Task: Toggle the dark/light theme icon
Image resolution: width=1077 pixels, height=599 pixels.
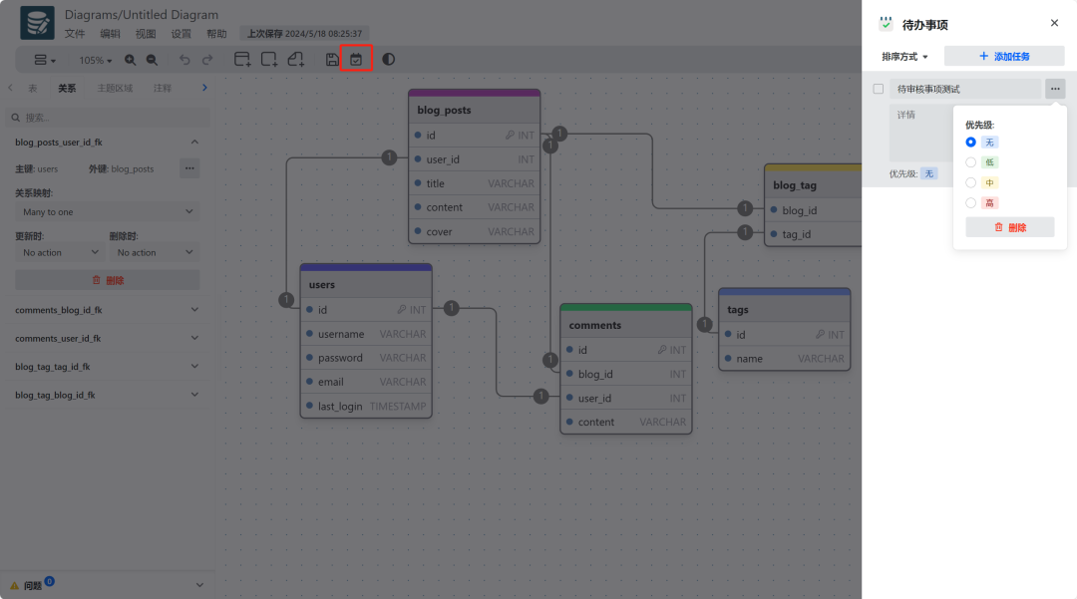Action: pyautogui.click(x=388, y=60)
